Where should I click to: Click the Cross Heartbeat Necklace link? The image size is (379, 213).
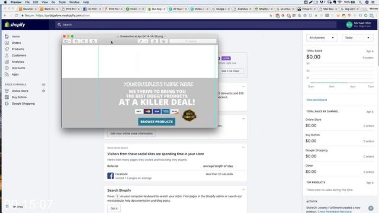(x=335, y=212)
